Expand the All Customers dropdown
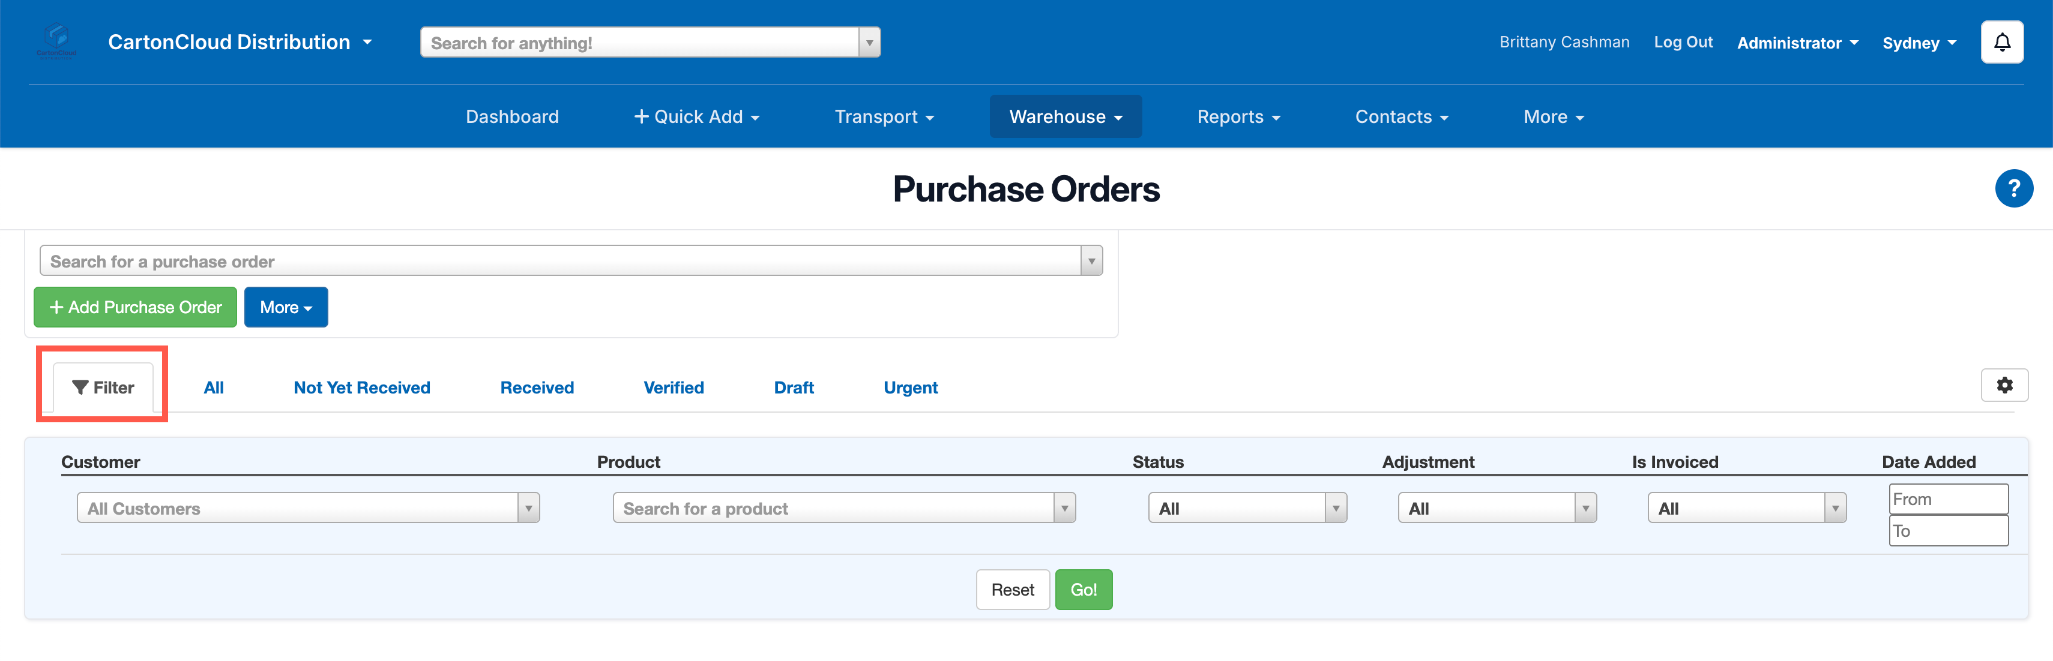 (307, 508)
